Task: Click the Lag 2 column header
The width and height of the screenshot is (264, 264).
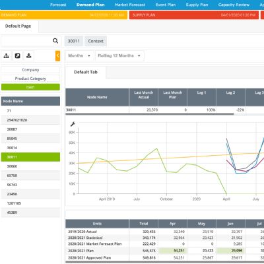Action: pos(231,97)
